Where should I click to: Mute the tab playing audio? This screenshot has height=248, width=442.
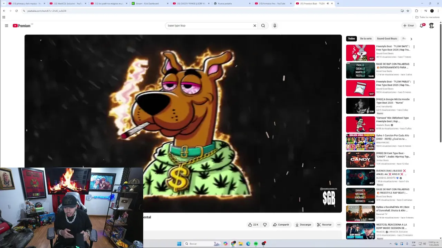click(328, 3)
